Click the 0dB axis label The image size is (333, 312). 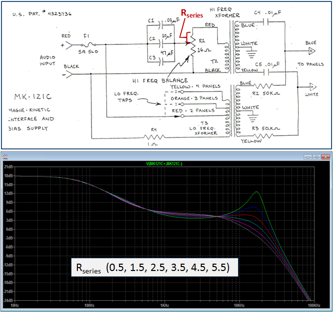[x=9, y=229]
